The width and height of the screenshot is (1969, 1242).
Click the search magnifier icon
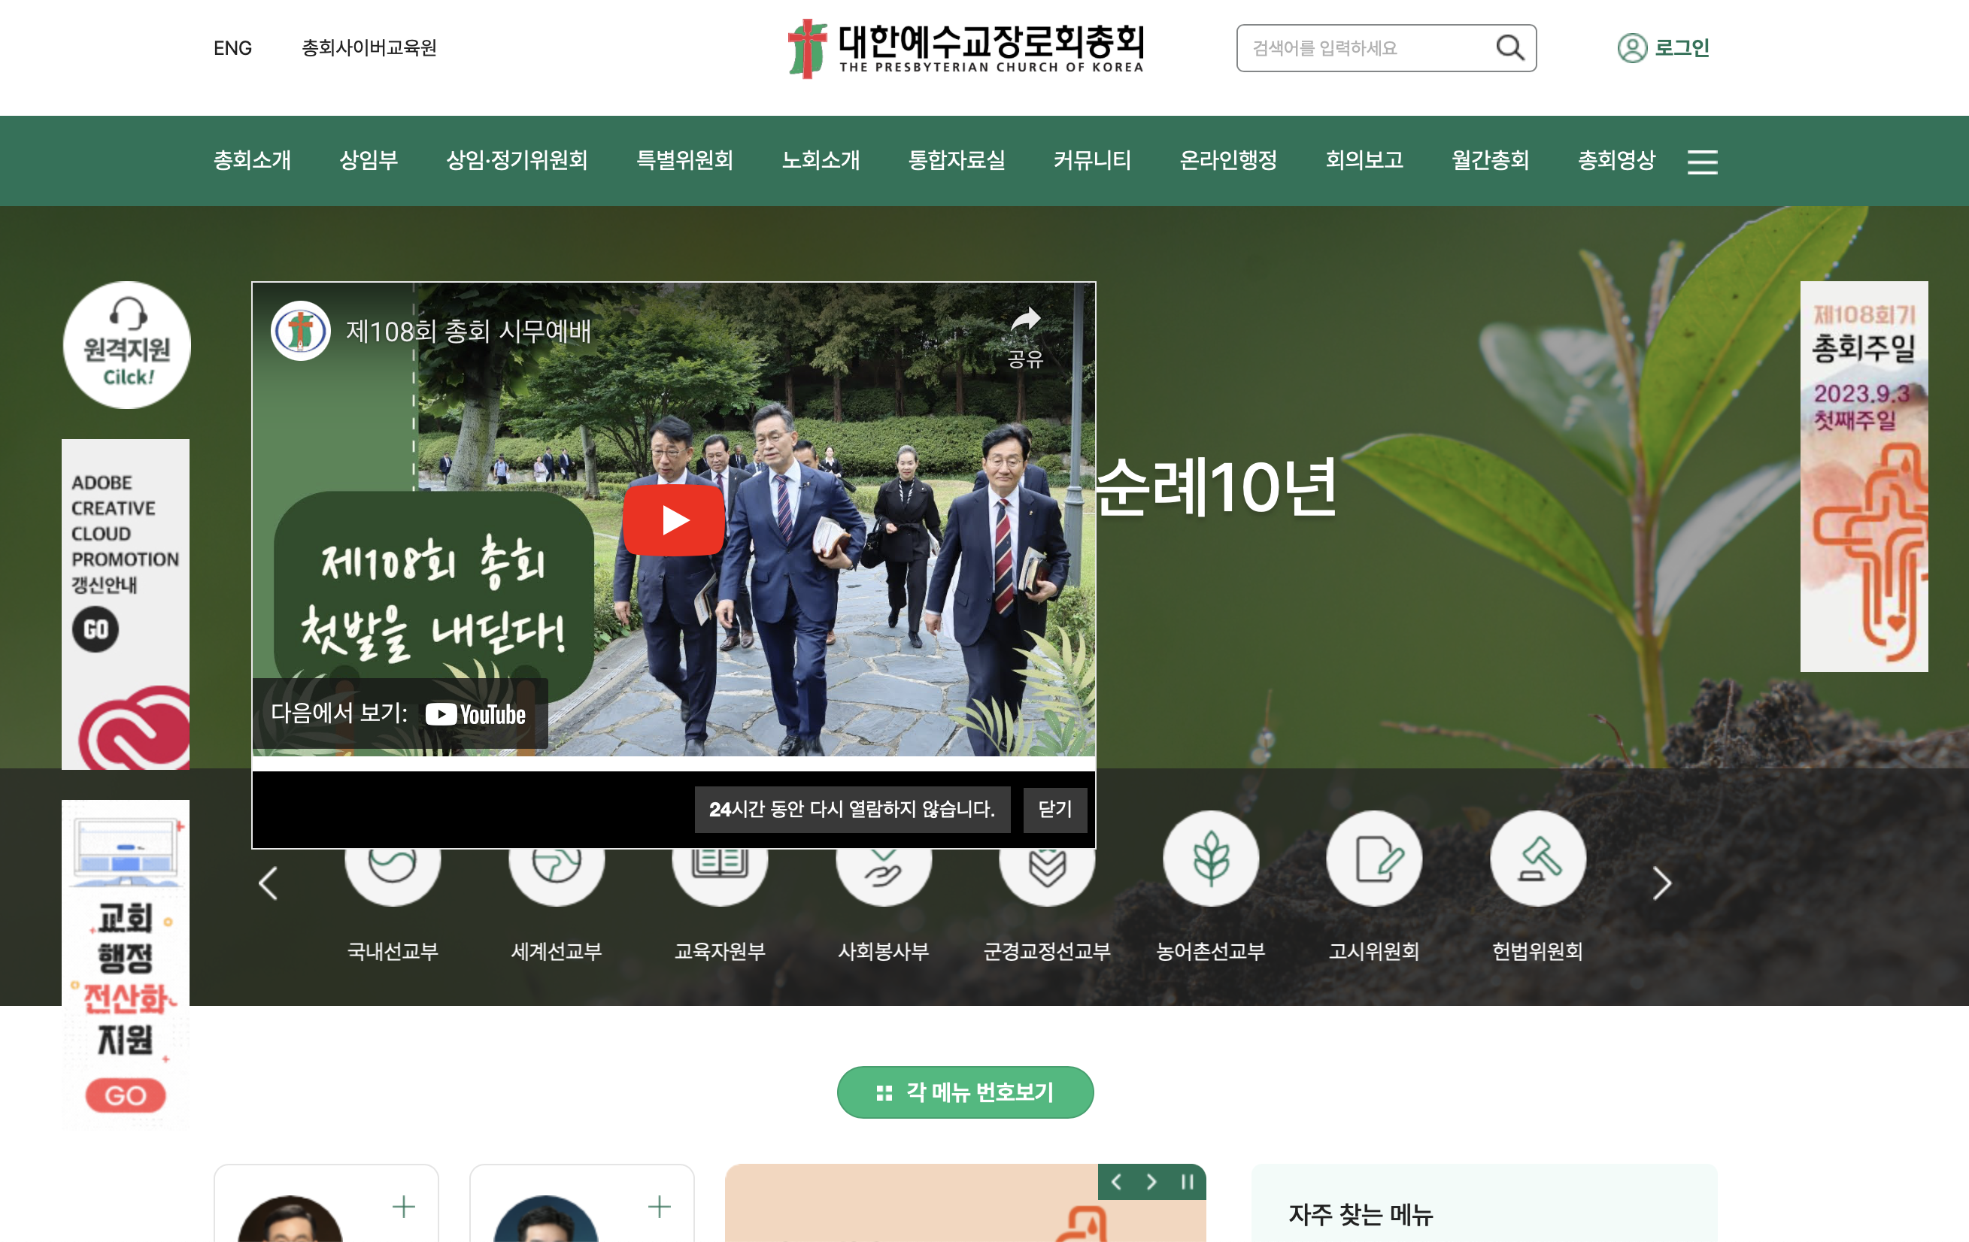1510,47
